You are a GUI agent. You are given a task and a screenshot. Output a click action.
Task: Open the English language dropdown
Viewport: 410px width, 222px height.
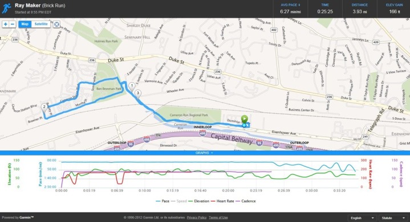coord(362,218)
